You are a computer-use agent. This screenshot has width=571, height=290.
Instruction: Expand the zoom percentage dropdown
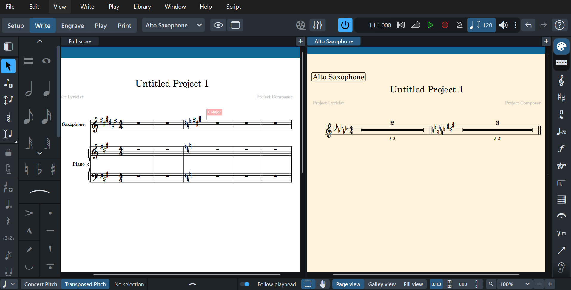(x=527, y=284)
